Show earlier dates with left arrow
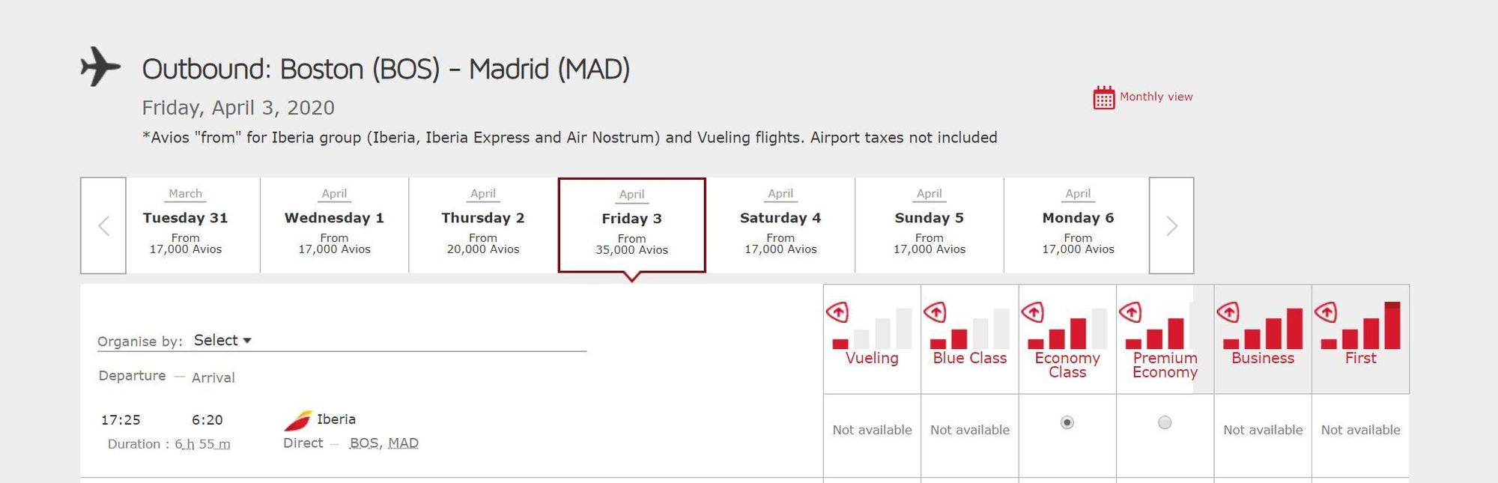The image size is (1498, 483). (103, 225)
